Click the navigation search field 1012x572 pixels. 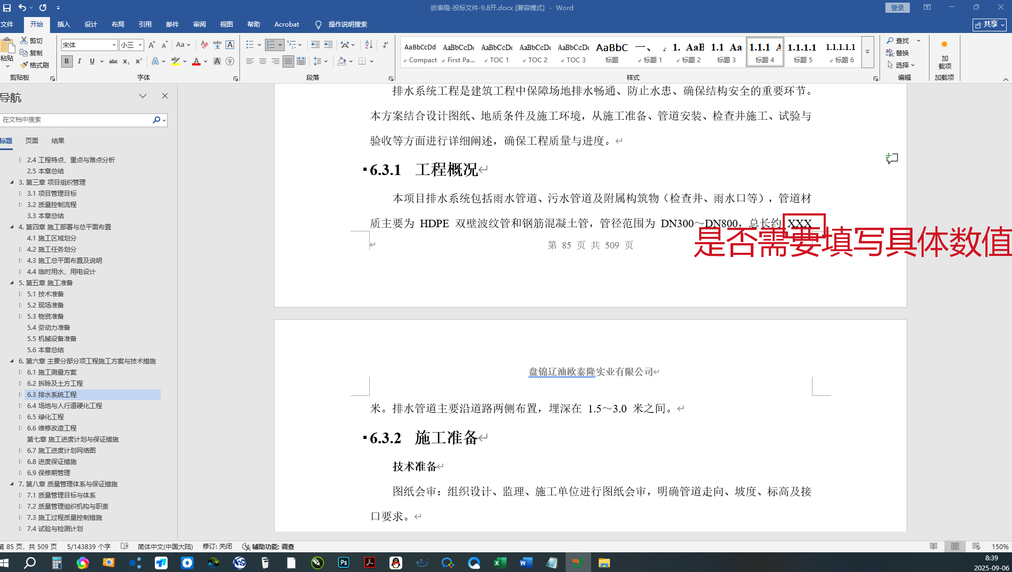click(x=76, y=120)
